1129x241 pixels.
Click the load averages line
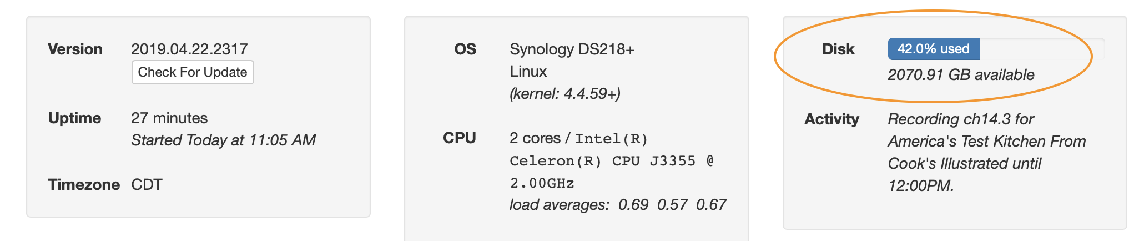617,204
